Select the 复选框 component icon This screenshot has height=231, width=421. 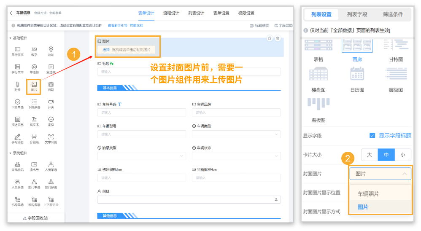[x=51, y=67]
